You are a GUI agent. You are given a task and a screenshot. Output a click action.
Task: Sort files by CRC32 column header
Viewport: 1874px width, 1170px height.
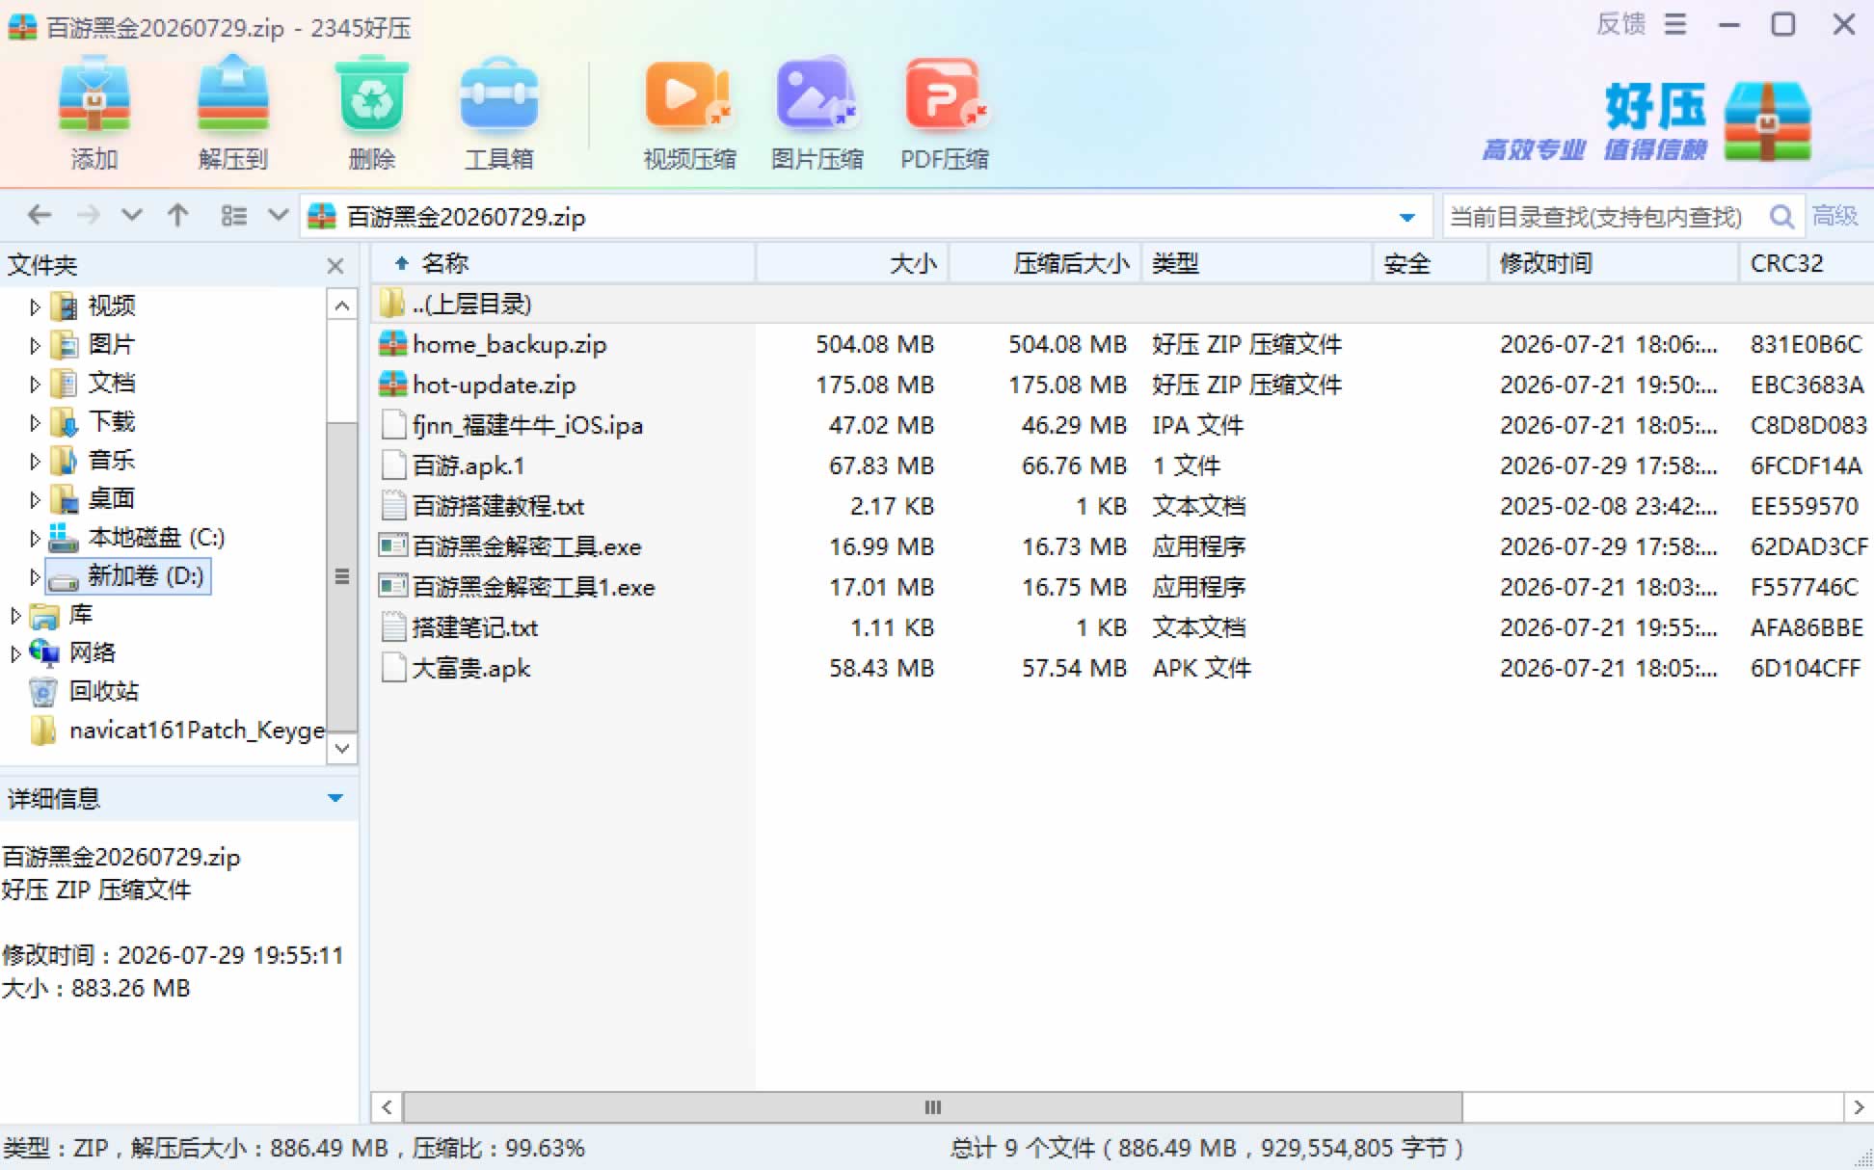[1807, 263]
